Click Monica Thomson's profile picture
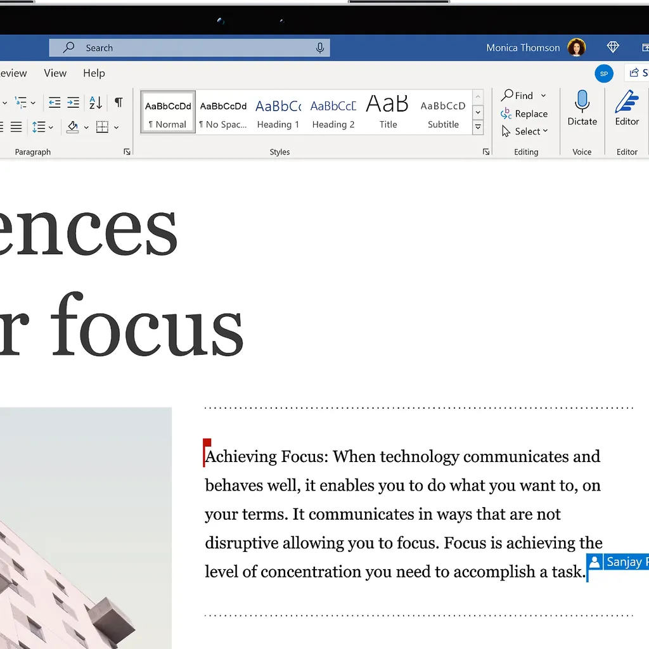Screen dimensions: 649x649 [576, 47]
